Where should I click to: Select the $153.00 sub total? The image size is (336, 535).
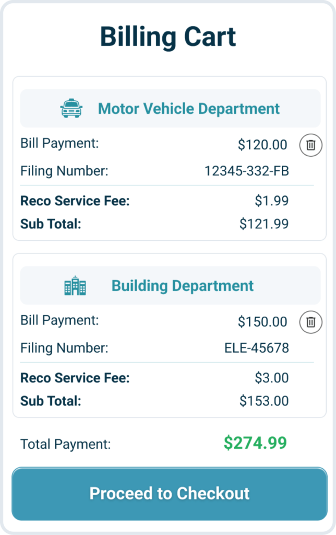pos(264,401)
